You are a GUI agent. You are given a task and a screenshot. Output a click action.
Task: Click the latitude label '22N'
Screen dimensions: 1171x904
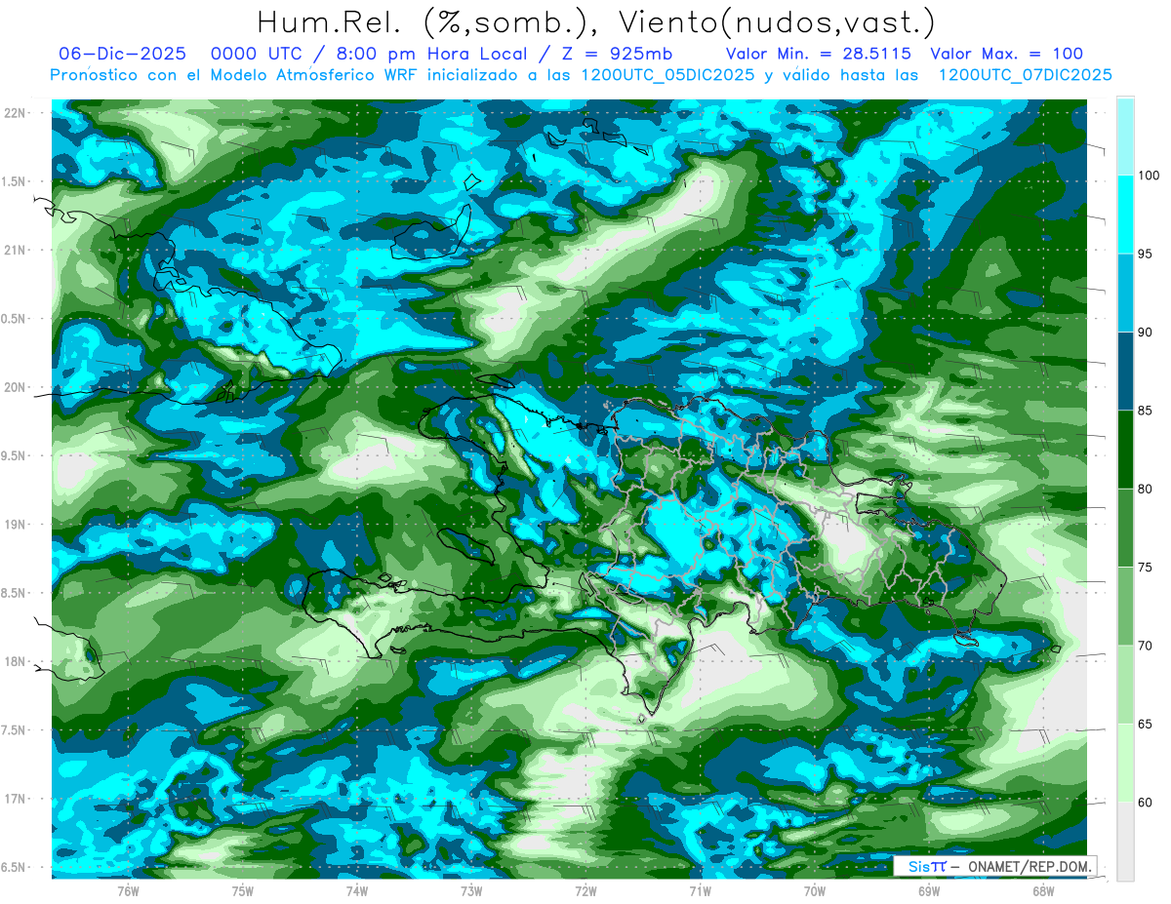(x=16, y=113)
